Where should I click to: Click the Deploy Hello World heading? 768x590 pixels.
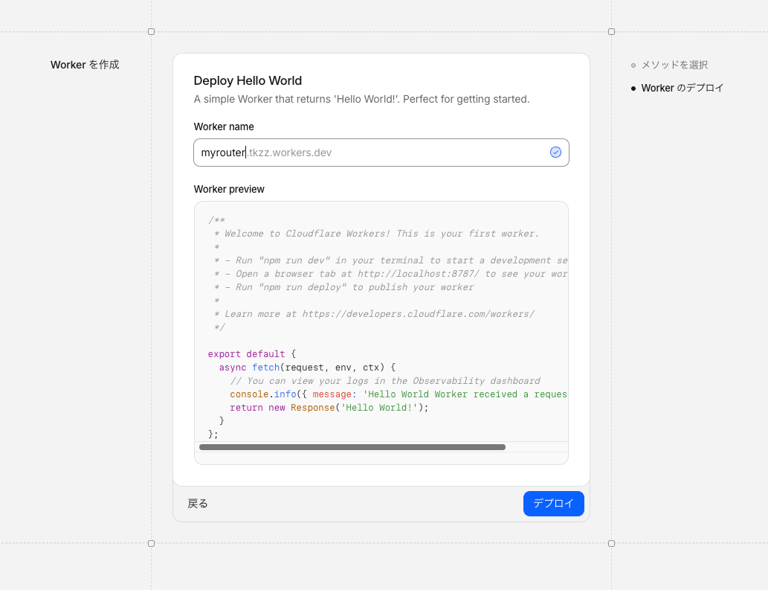(x=248, y=80)
